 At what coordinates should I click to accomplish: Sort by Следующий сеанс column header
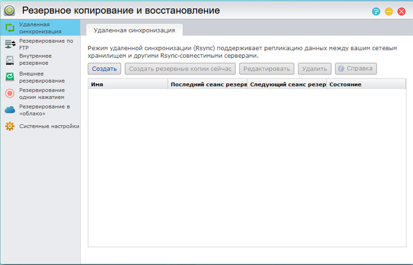tap(287, 84)
